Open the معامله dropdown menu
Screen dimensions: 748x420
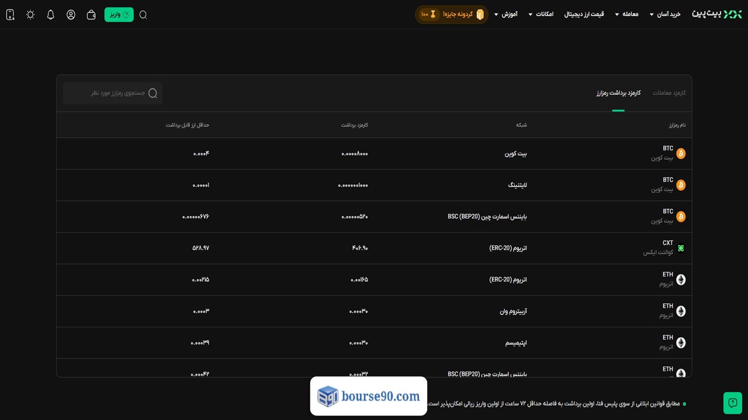pyautogui.click(x=626, y=14)
